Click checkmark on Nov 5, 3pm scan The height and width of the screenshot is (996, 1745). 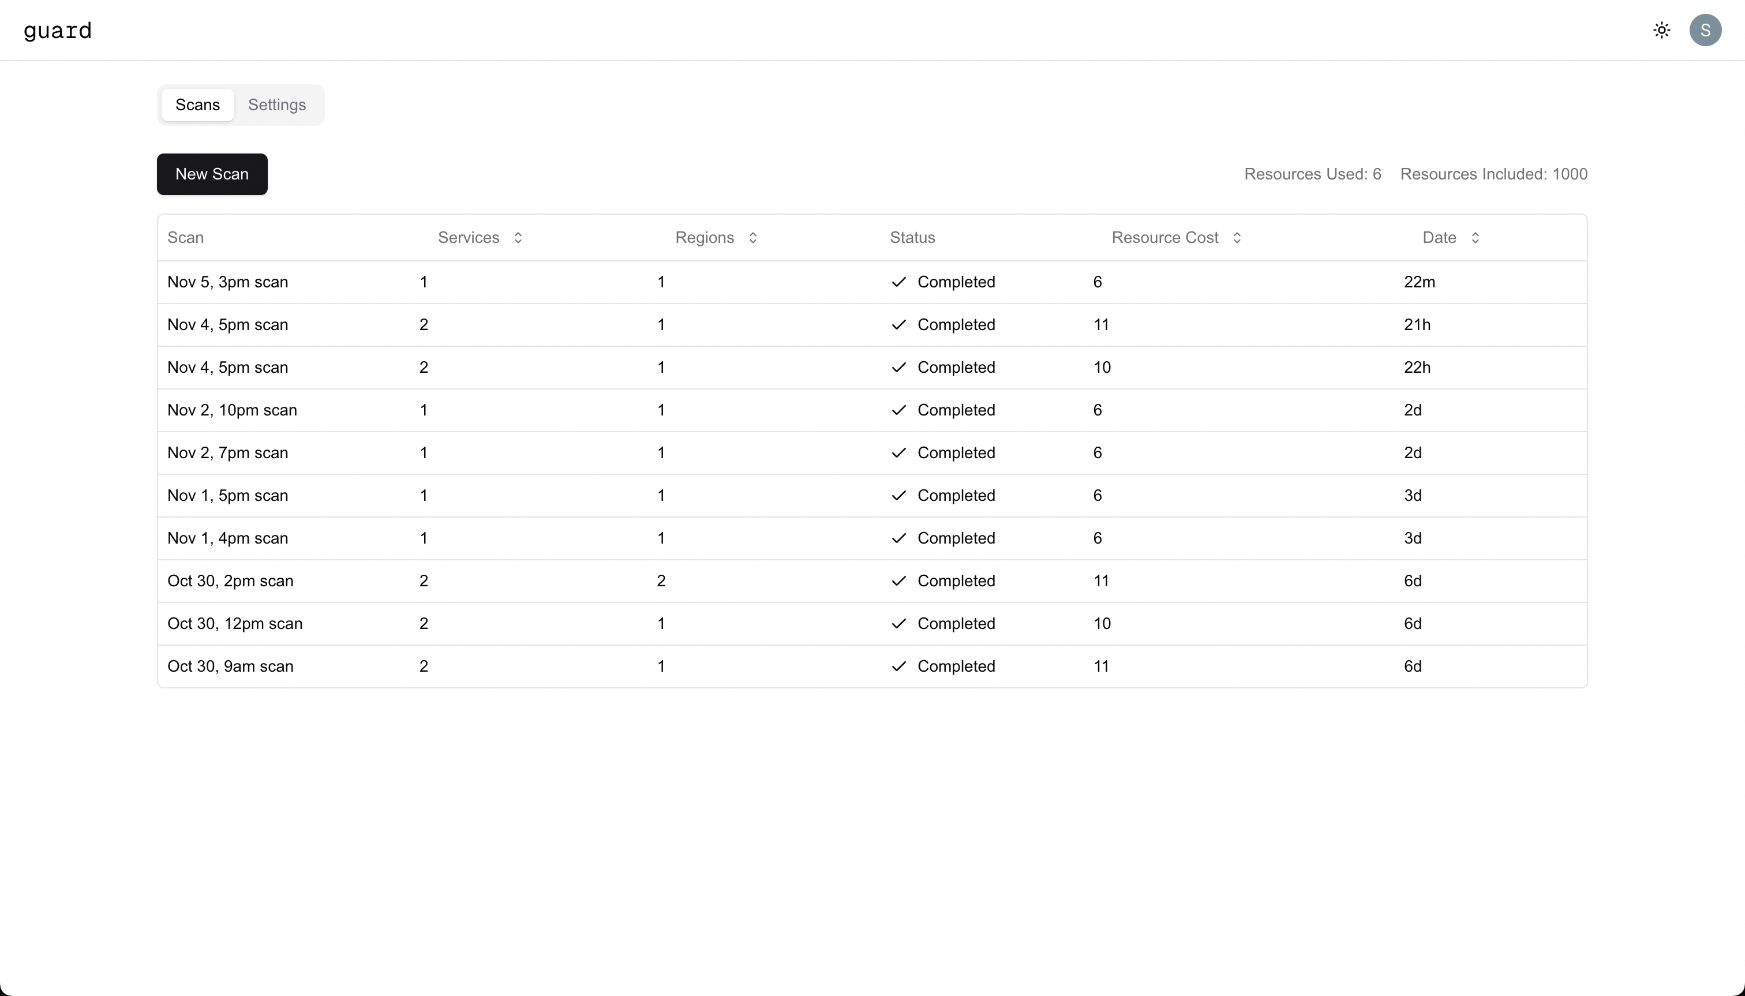(899, 282)
